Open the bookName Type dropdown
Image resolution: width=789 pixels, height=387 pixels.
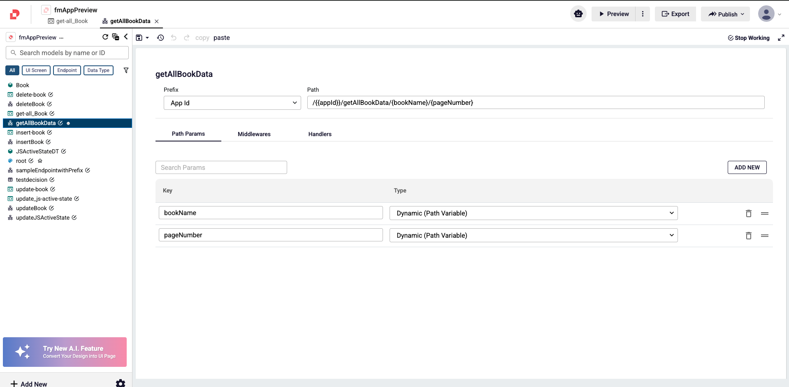pos(533,213)
